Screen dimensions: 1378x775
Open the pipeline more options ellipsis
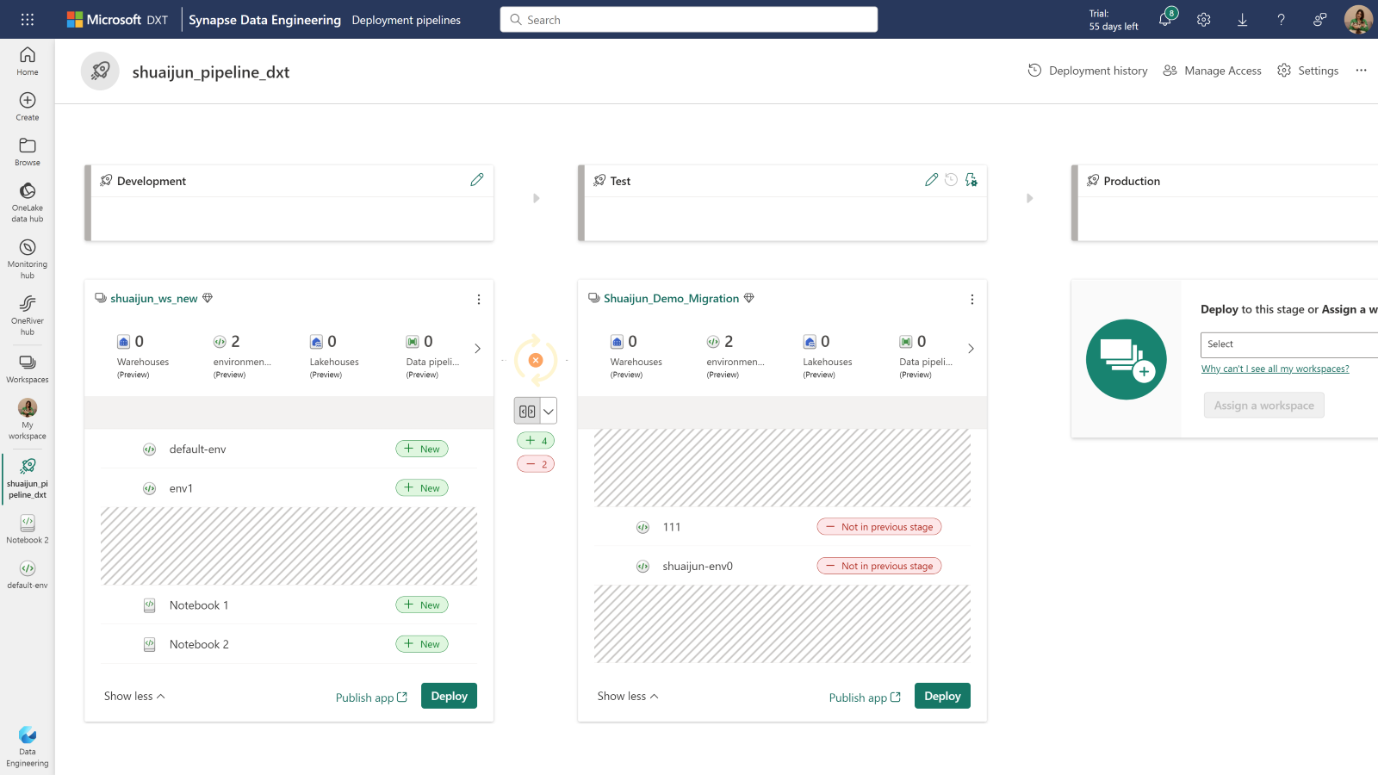tap(1361, 71)
